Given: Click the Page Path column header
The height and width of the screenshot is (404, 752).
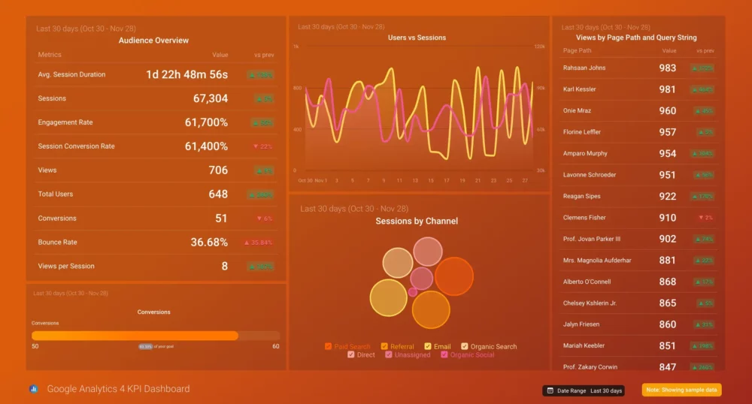Looking at the screenshot, I should point(578,51).
